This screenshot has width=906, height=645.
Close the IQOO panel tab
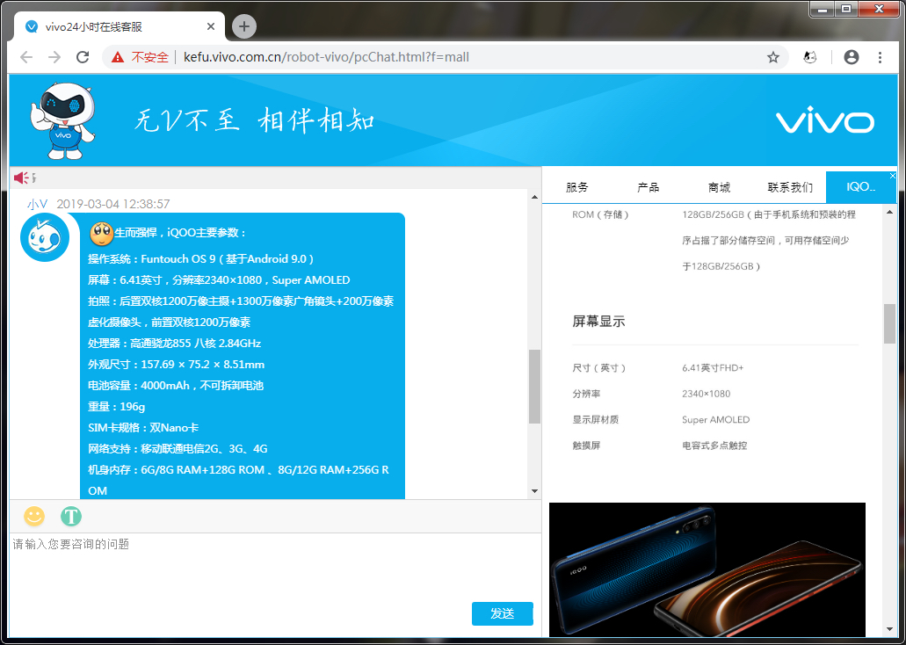tap(892, 176)
